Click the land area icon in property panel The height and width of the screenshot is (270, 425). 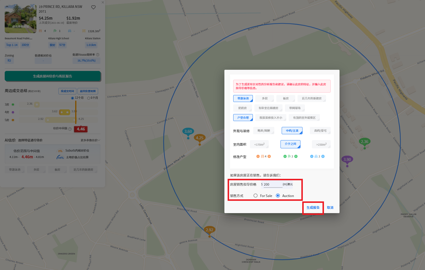pyautogui.click(x=84, y=31)
